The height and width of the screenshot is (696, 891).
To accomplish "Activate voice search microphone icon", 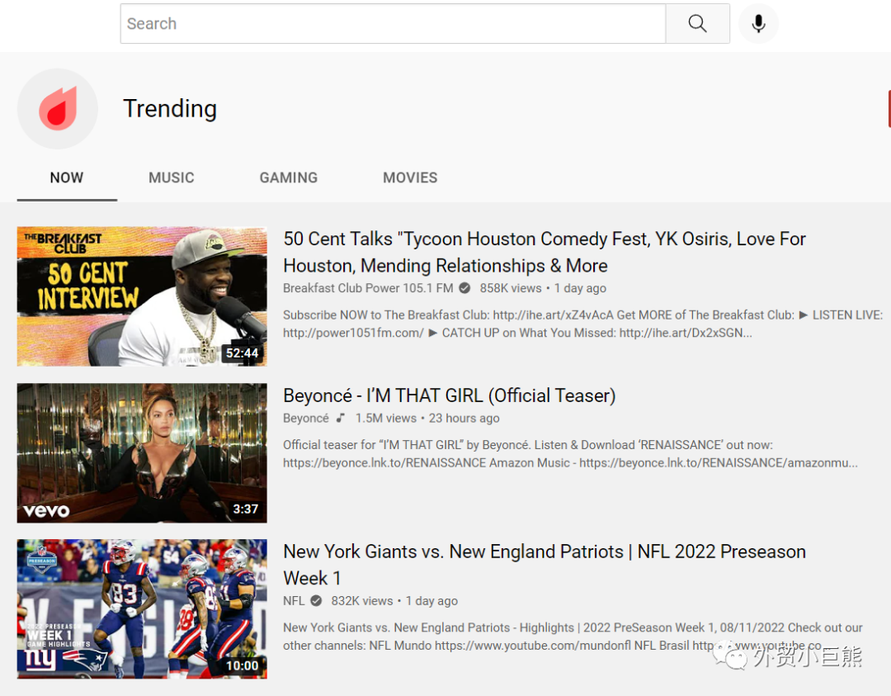I will (x=758, y=23).
